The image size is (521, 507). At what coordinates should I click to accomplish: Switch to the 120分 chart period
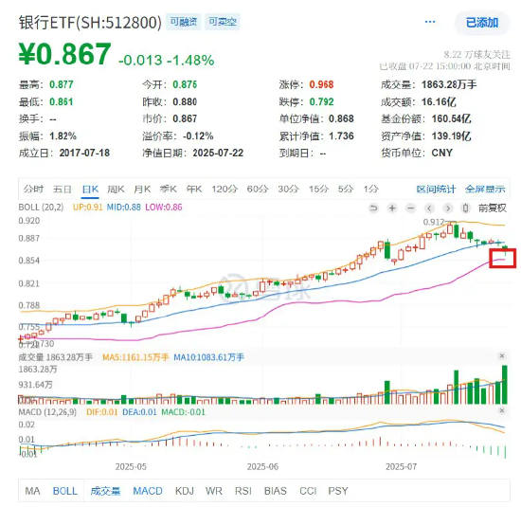click(x=225, y=190)
